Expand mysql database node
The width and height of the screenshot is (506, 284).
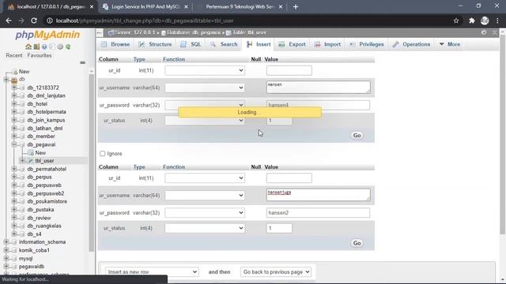point(6,258)
